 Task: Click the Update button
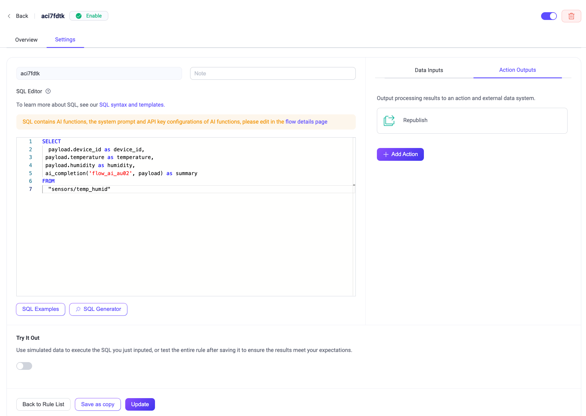(x=140, y=404)
